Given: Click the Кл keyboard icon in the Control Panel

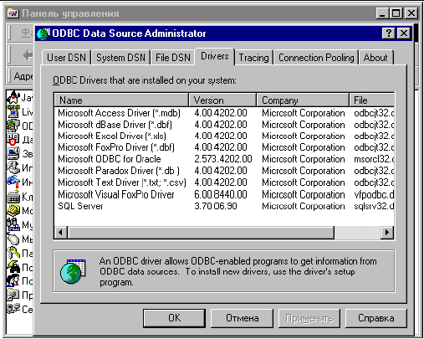Looking at the screenshot, I should (13, 197).
